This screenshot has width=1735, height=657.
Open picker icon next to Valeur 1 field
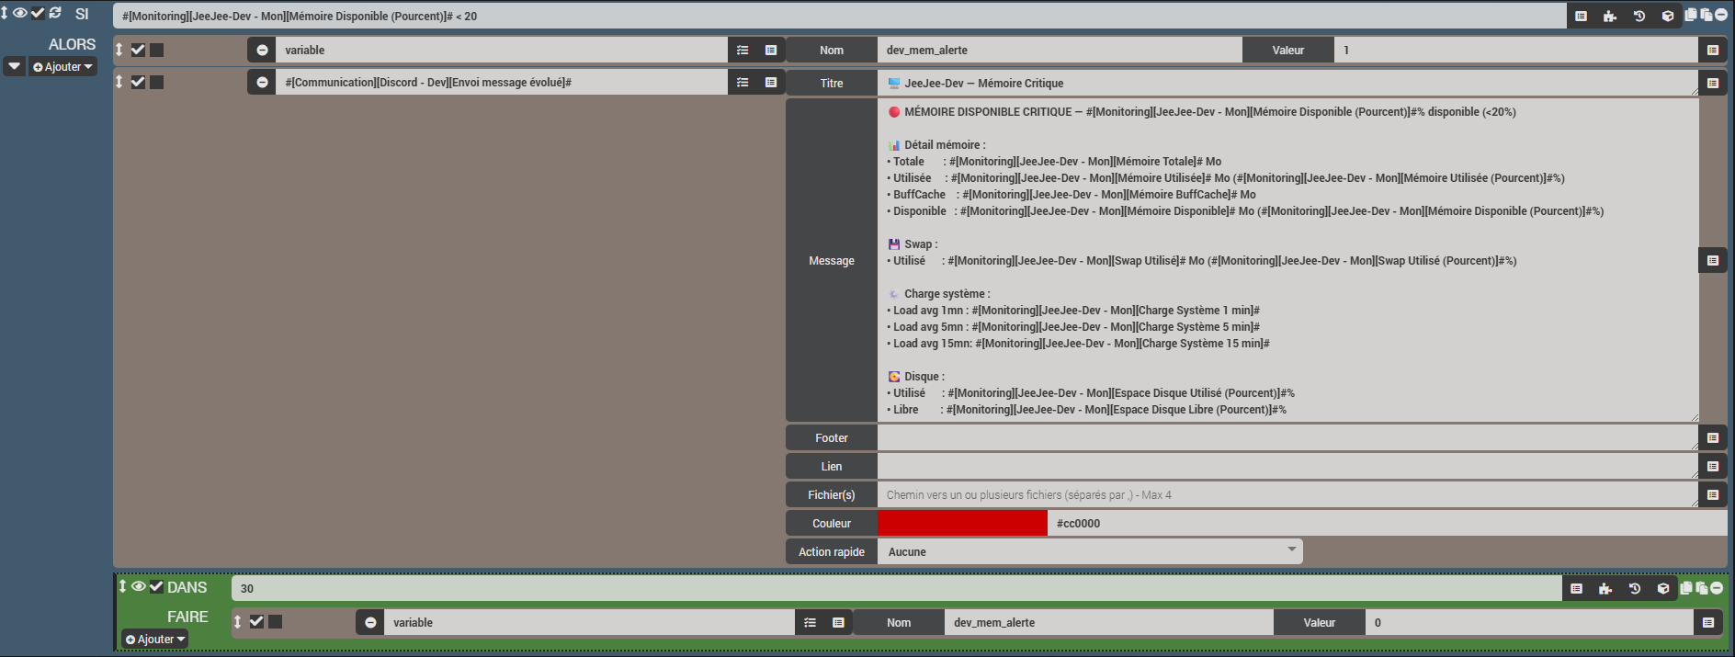[x=1713, y=50]
